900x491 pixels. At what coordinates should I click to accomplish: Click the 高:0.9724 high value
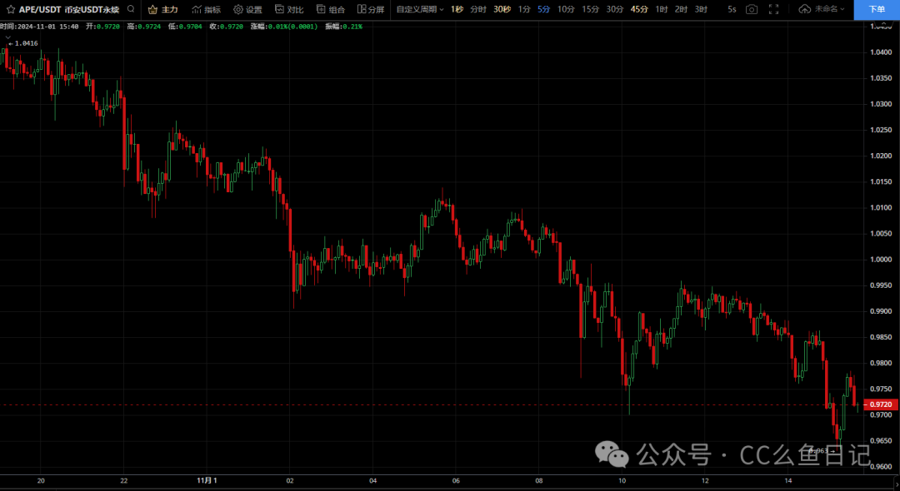pyautogui.click(x=143, y=27)
